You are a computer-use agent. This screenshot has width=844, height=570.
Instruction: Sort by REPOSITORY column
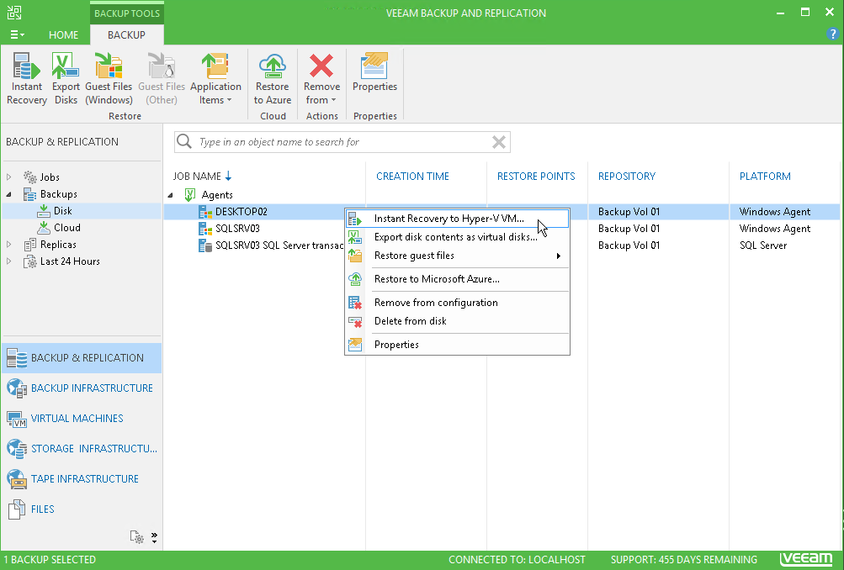(x=627, y=176)
